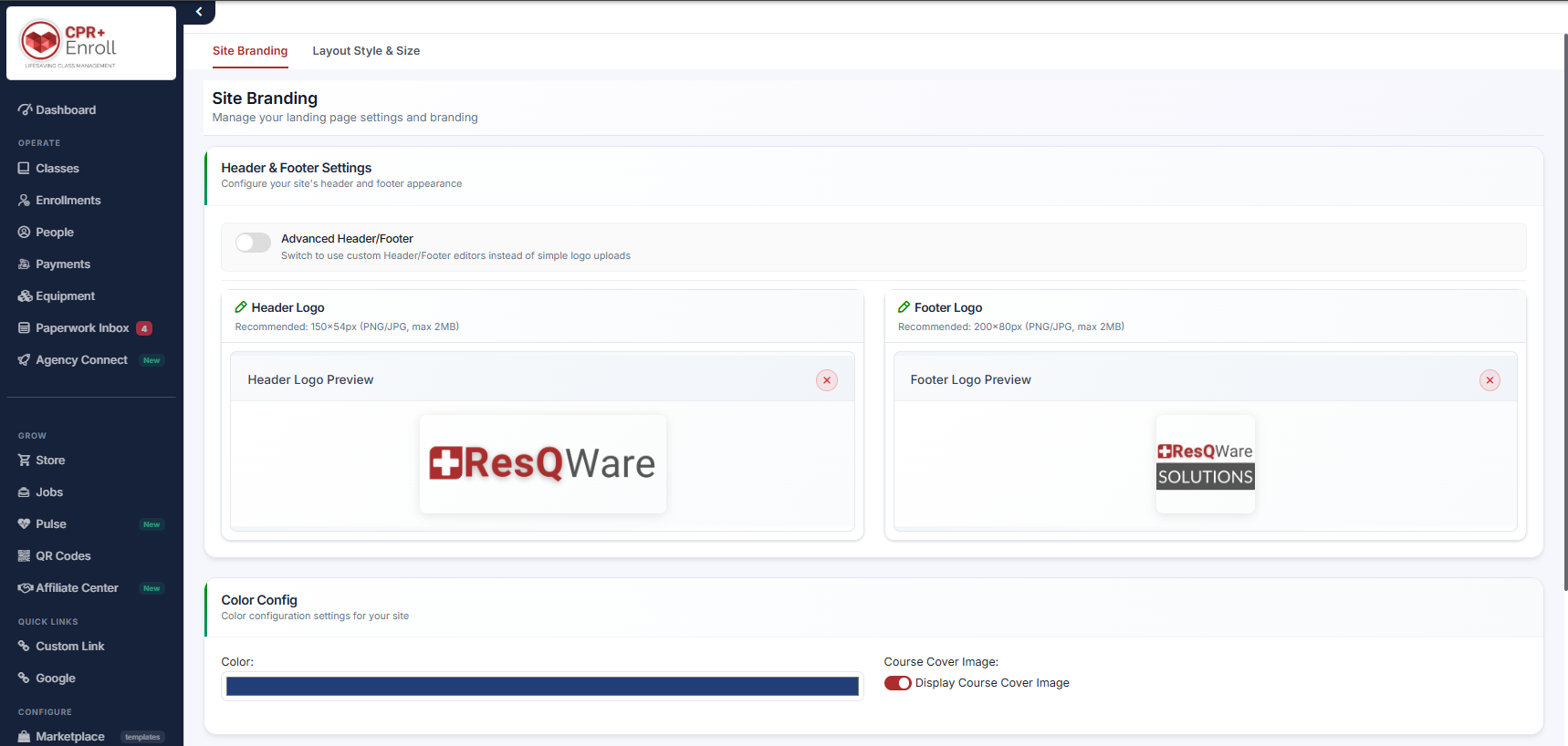Click the Pulse heartbeat icon
The height and width of the screenshot is (746, 1568).
pyautogui.click(x=25, y=523)
